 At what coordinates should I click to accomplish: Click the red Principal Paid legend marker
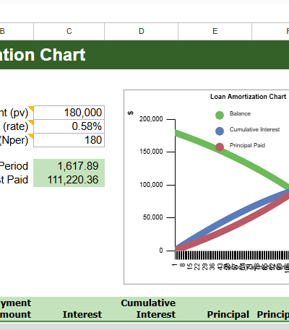[x=220, y=147]
